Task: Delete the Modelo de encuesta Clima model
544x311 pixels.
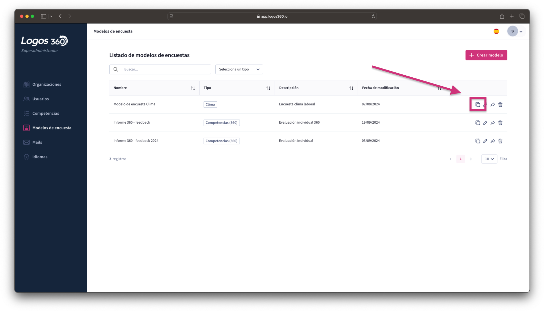Action: click(x=500, y=105)
